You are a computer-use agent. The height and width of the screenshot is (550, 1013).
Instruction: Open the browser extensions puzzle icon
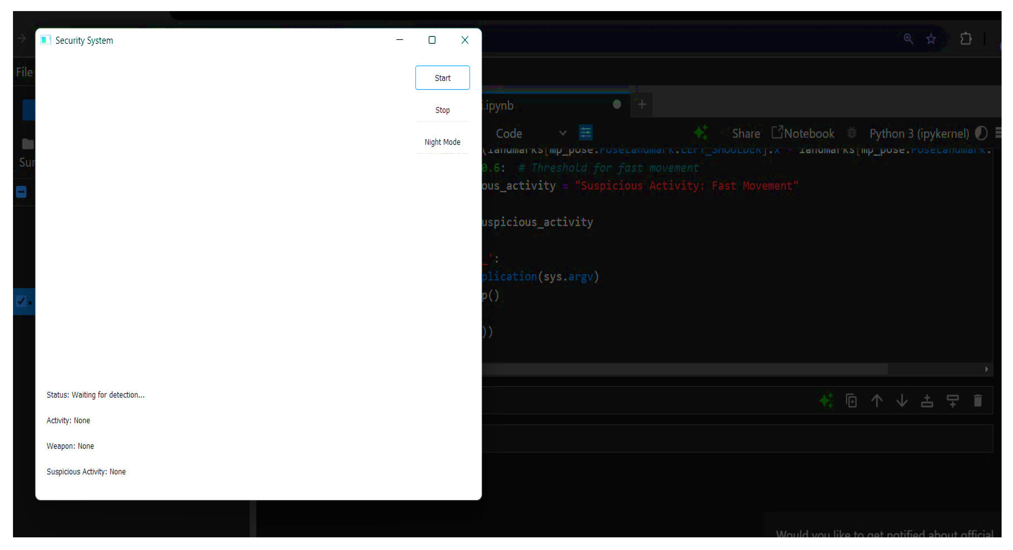(x=966, y=39)
